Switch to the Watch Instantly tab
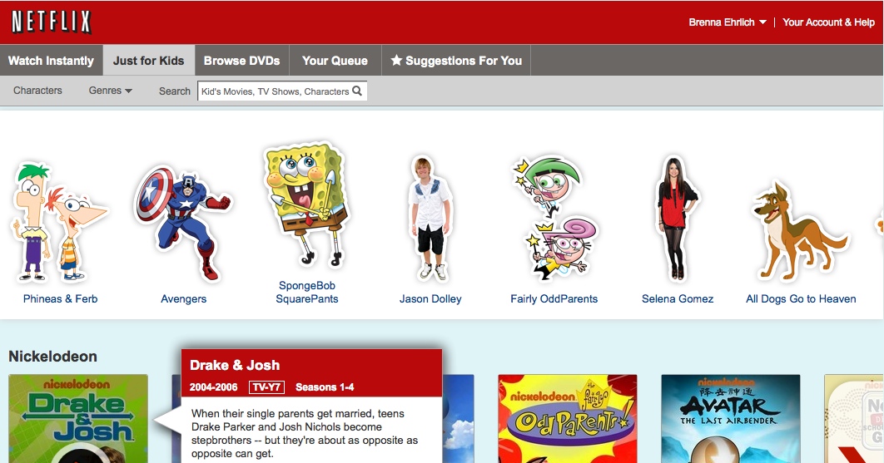Image resolution: width=884 pixels, height=463 pixels. (52, 61)
